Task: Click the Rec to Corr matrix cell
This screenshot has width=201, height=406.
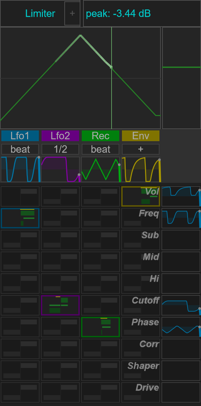Action: pyautogui.click(x=100, y=349)
